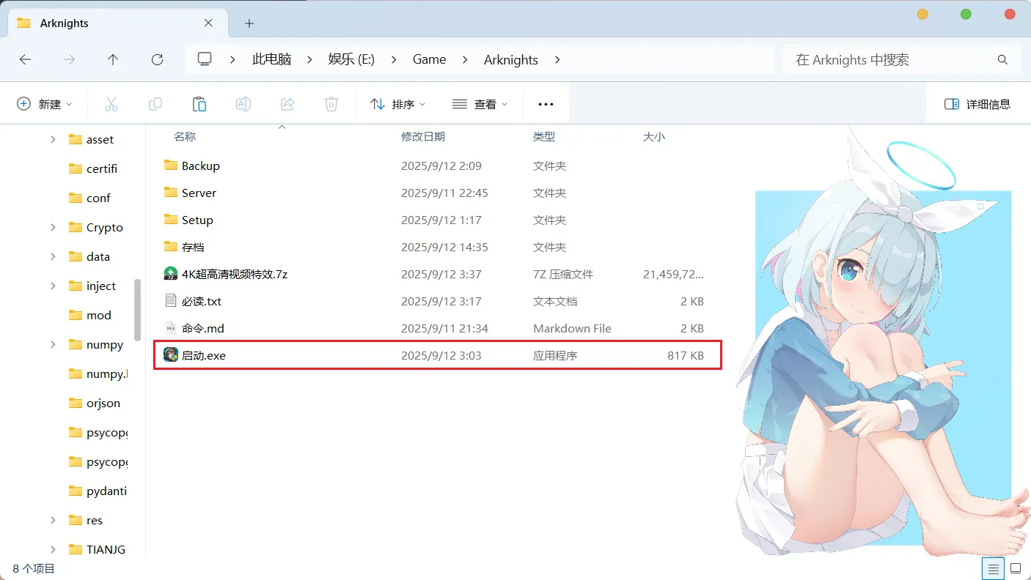Click the Paste icon in the toolbar
Screen dimensions: 1031x580
tap(199, 103)
